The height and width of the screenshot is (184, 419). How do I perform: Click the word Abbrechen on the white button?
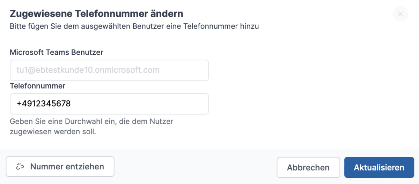tap(308, 168)
